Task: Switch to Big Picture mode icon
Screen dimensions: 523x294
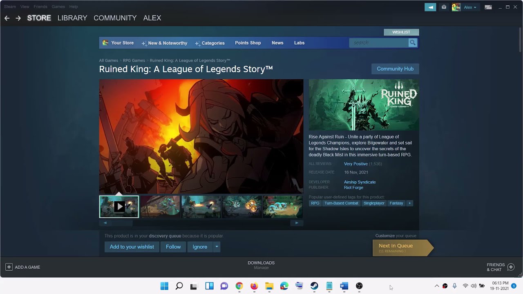Action: [488, 7]
